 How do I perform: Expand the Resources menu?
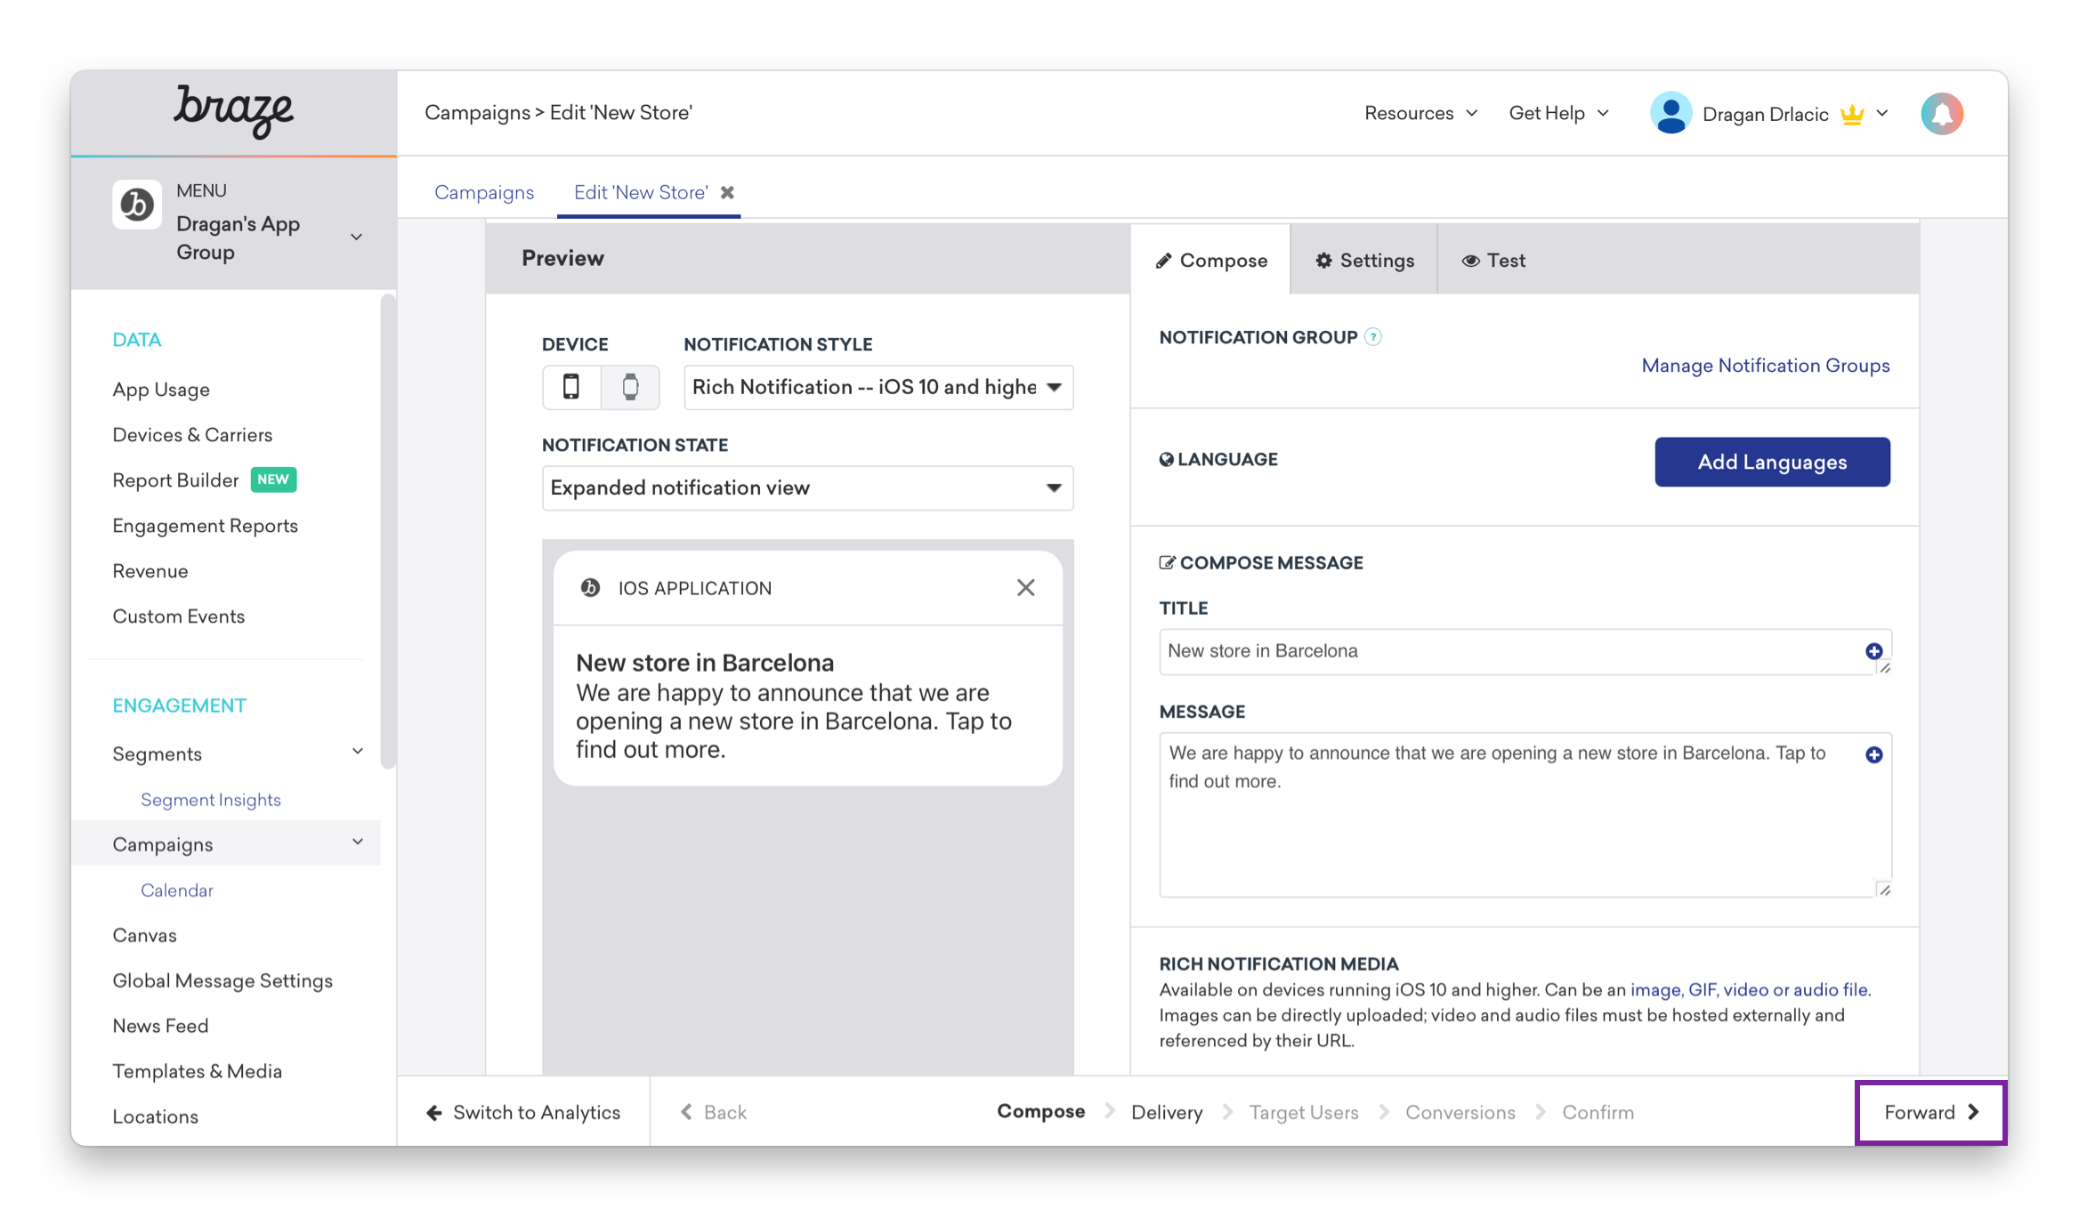coord(1420,113)
